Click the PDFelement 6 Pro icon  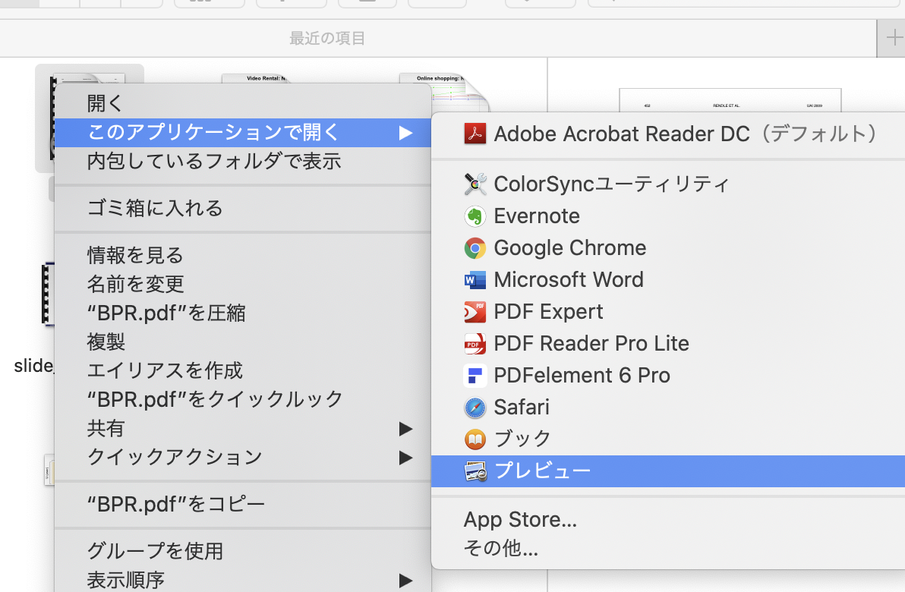[475, 376]
